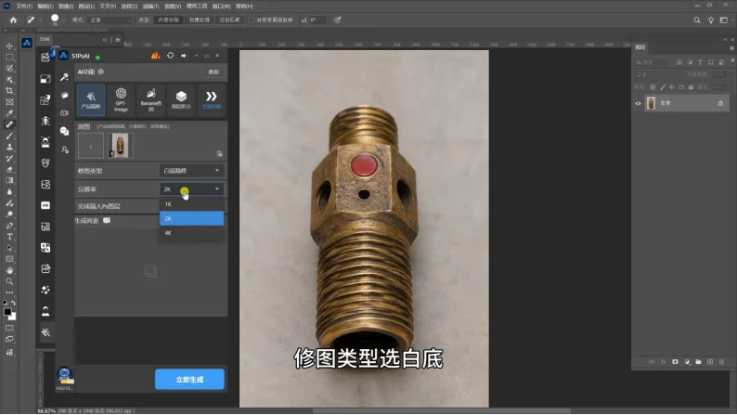The image size is (737, 415).
Task: Select the Horizontal Type tool
Action: pyautogui.click(x=9, y=237)
